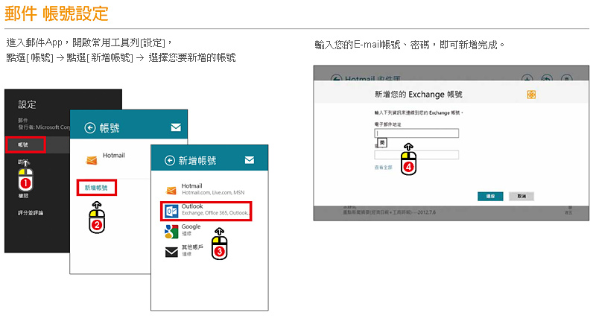Choose Hotmail (Hotmail.com, Live.com, MSN) account type
The height and width of the screenshot is (327, 596).
pos(206,189)
